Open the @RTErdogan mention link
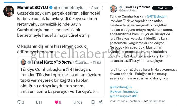The width and height of the screenshot is (181, 109). tap(156, 16)
